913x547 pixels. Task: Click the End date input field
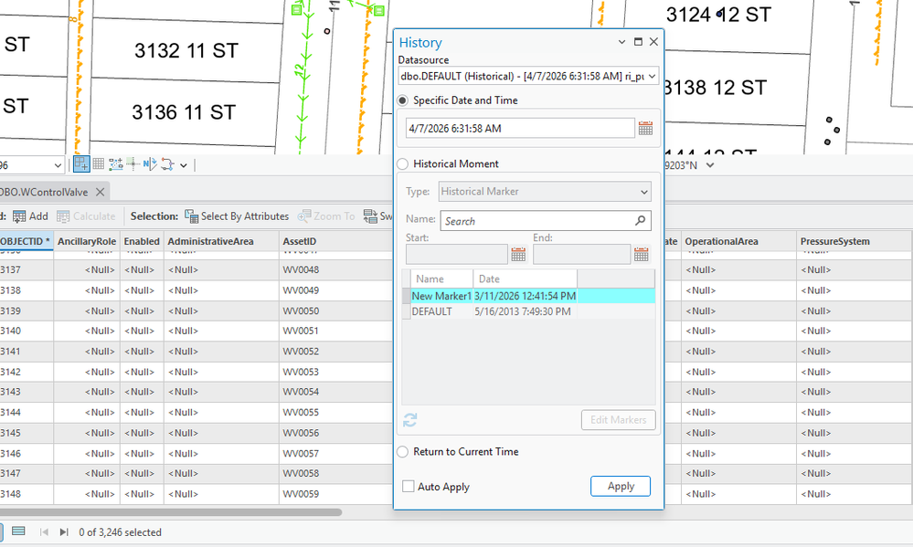click(x=581, y=254)
